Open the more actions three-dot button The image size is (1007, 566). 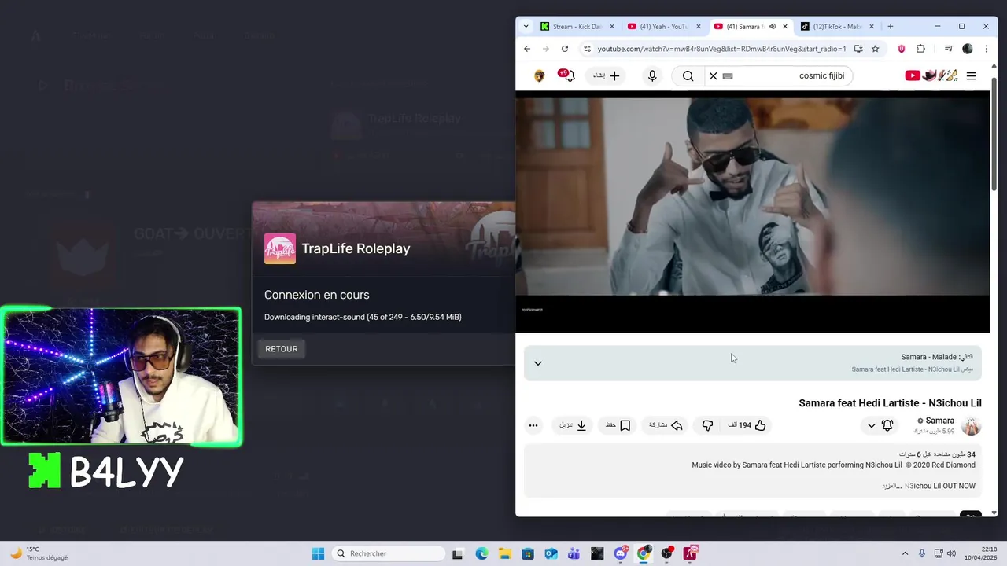coord(533,425)
